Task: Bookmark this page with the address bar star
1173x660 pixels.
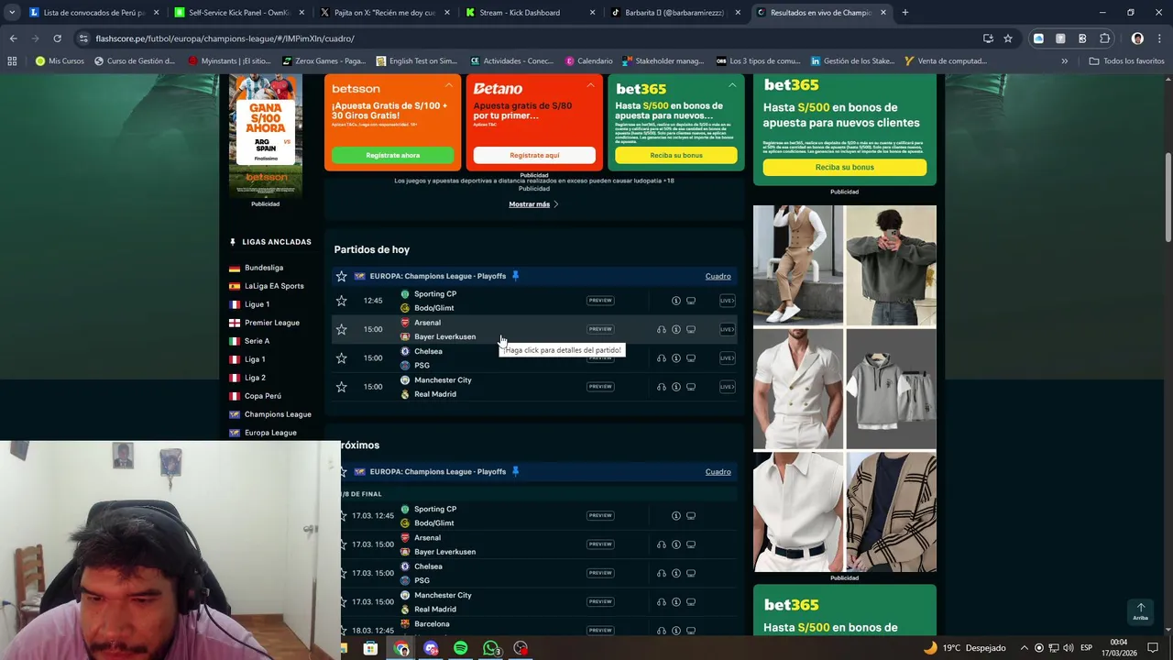Action: (x=1008, y=38)
